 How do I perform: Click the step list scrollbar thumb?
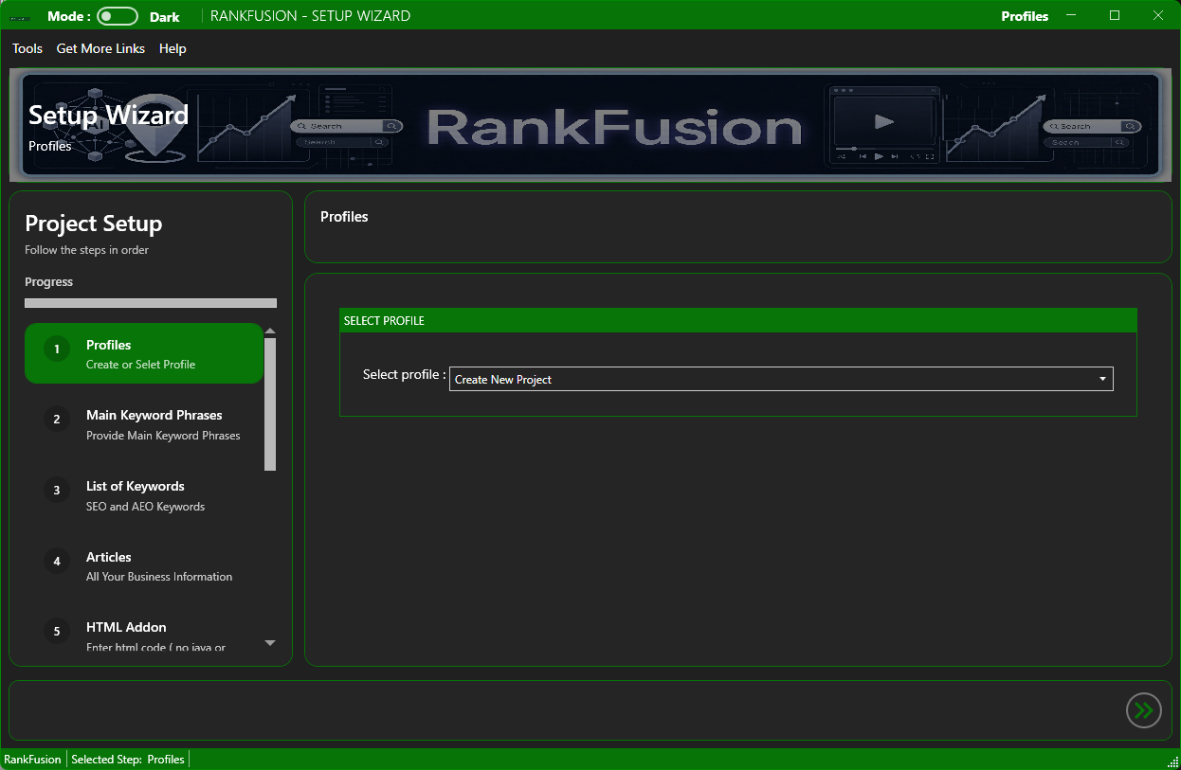[x=270, y=404]
